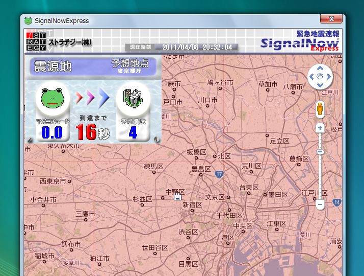
Task: Click the green frog epicenter icon
Action: click(52, 98)
